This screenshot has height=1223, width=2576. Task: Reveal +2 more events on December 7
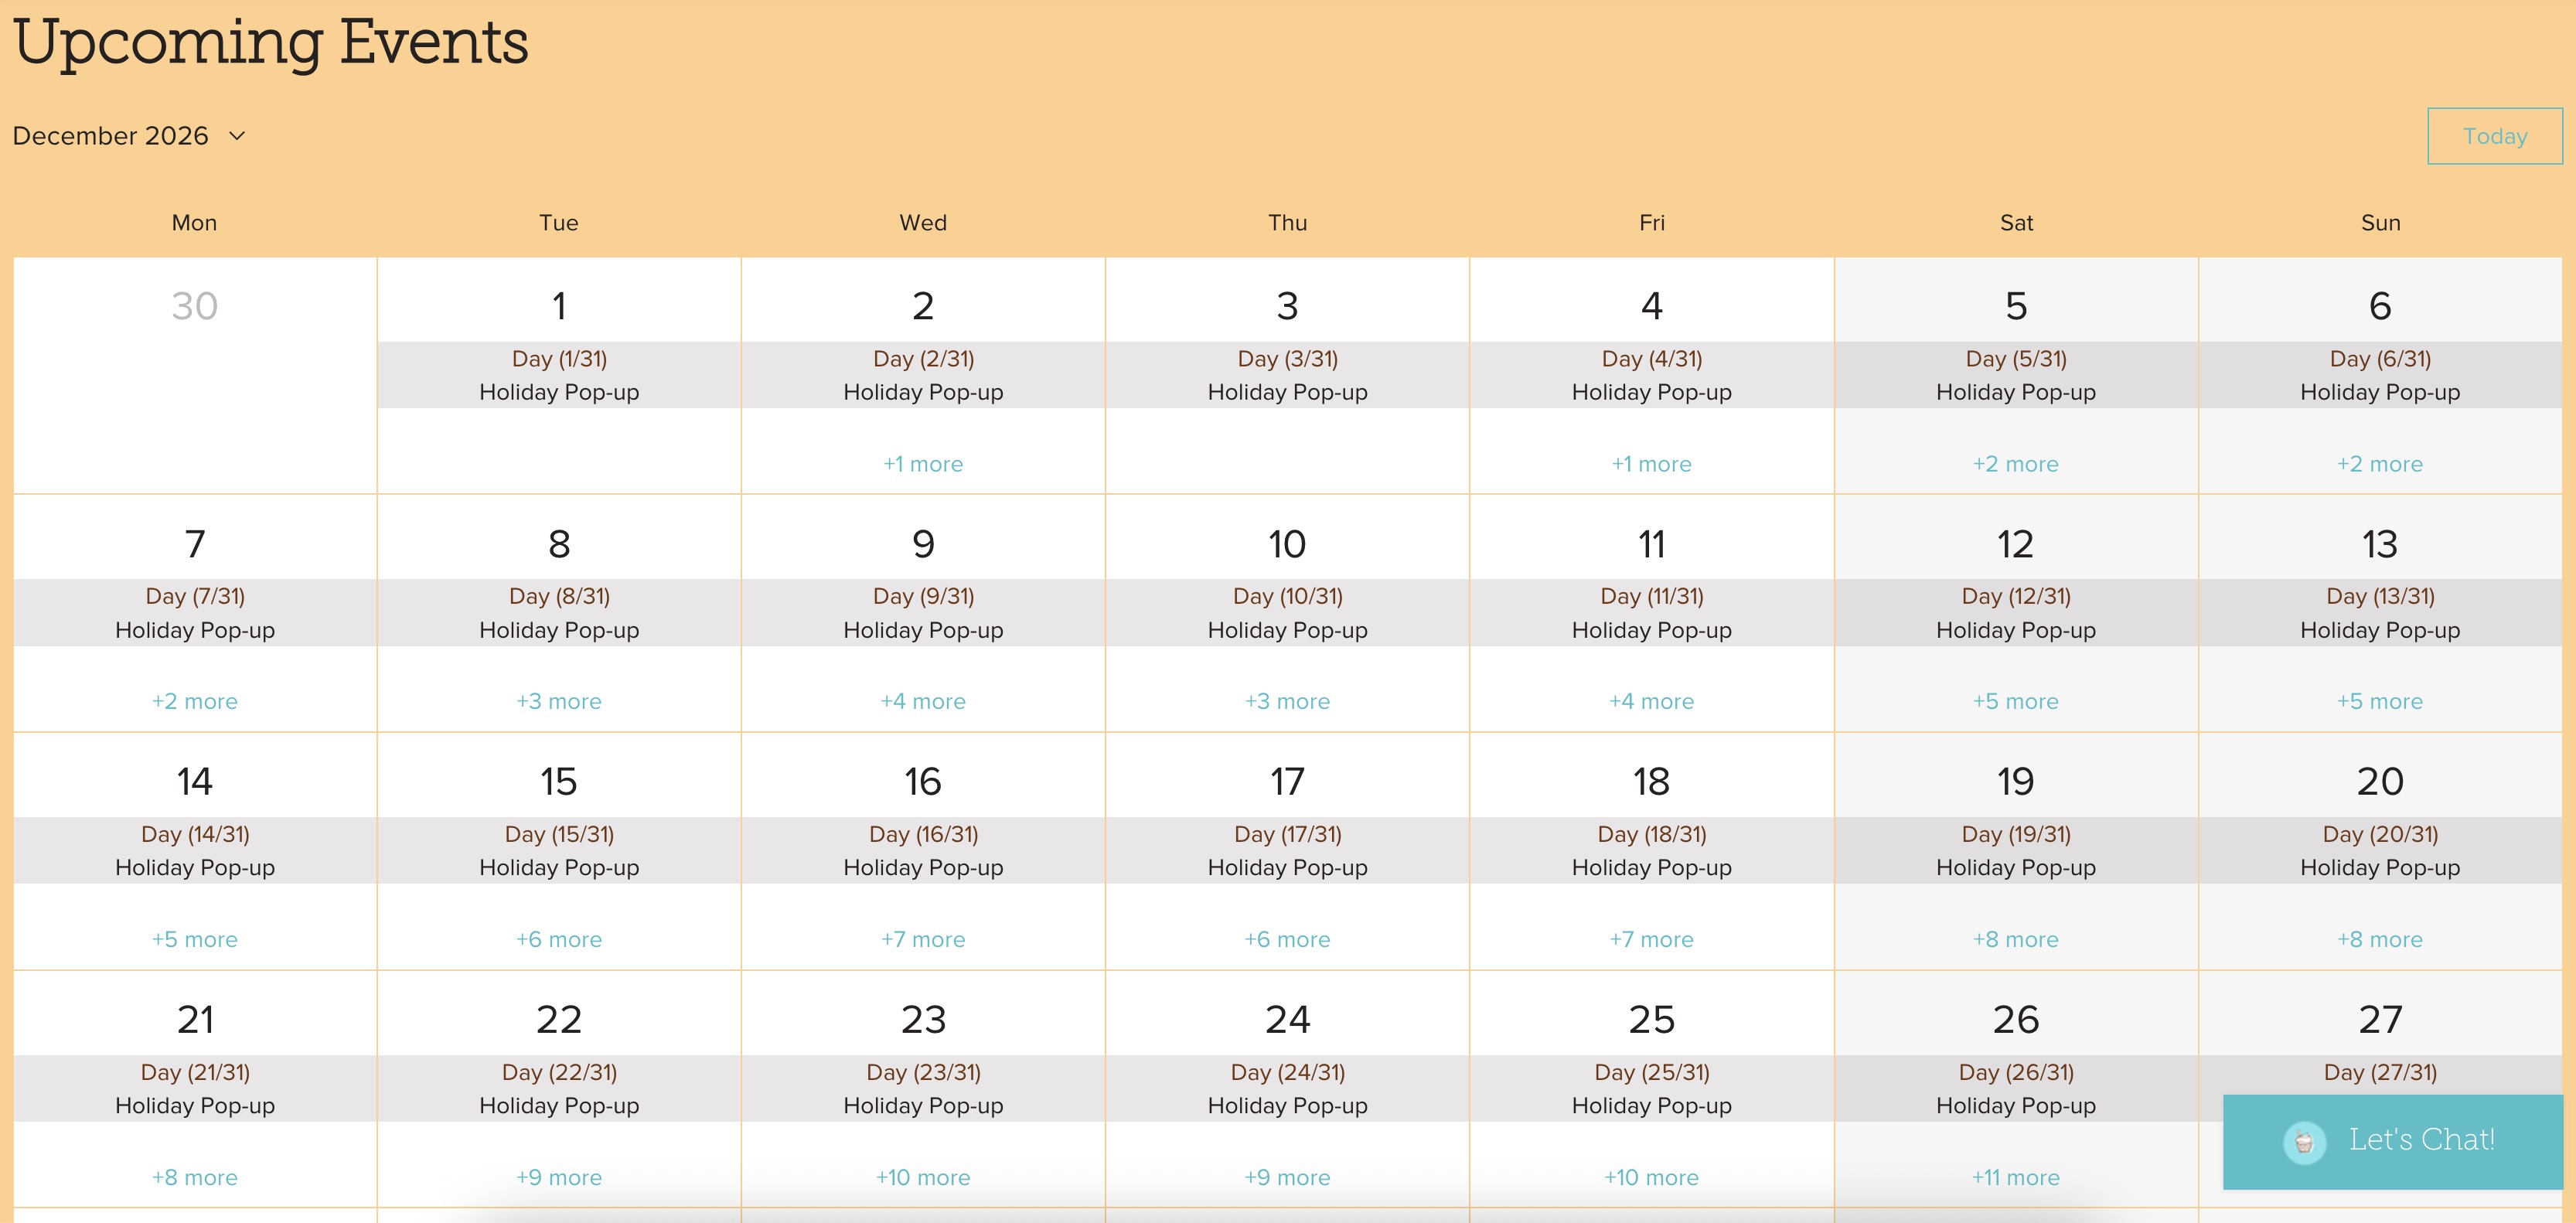(x=194, y=701)
